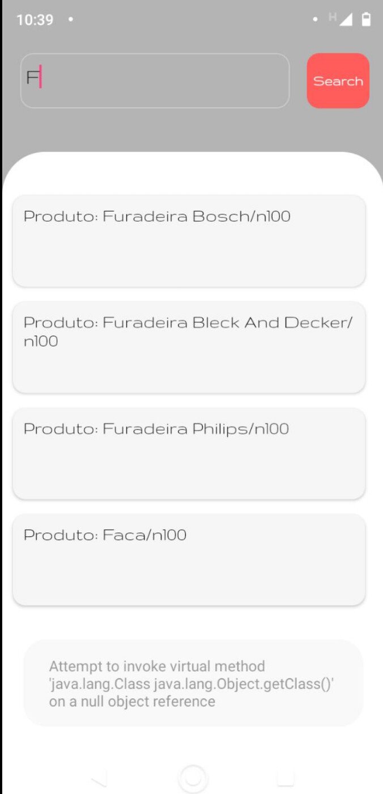Tap the typed letter F in search box
383x794 pixels.
[33, 78]
